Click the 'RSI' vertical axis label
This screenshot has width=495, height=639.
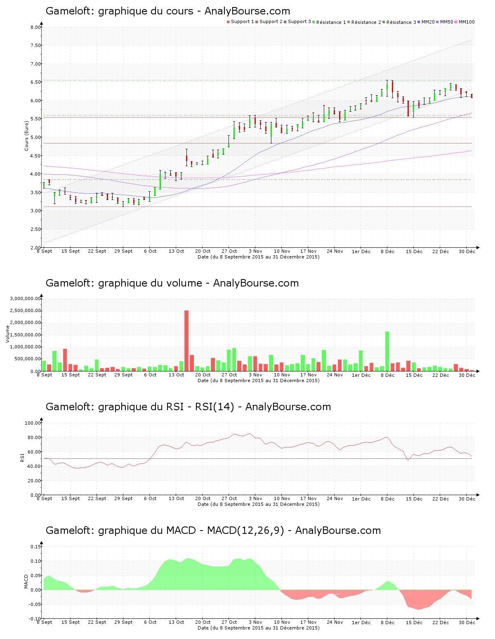click(x=22, y=458)
